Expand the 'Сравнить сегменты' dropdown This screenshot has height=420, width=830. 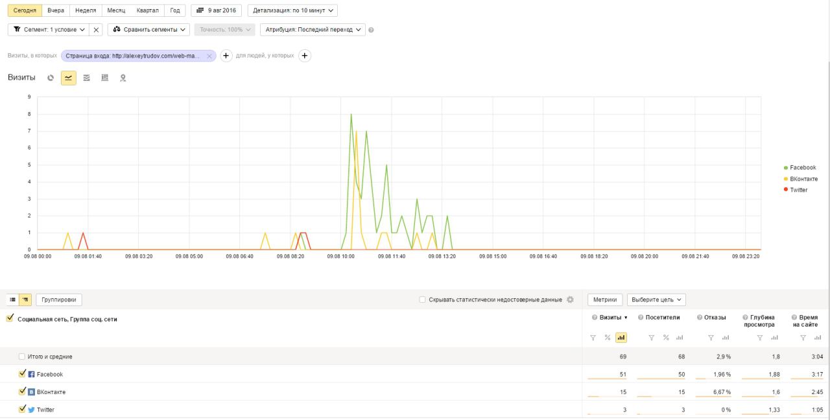148,30
